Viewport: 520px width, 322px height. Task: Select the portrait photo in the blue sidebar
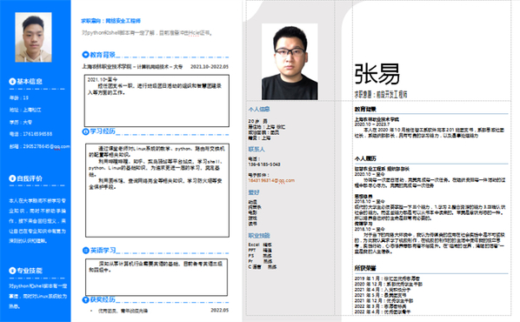(x=33, y=37)
